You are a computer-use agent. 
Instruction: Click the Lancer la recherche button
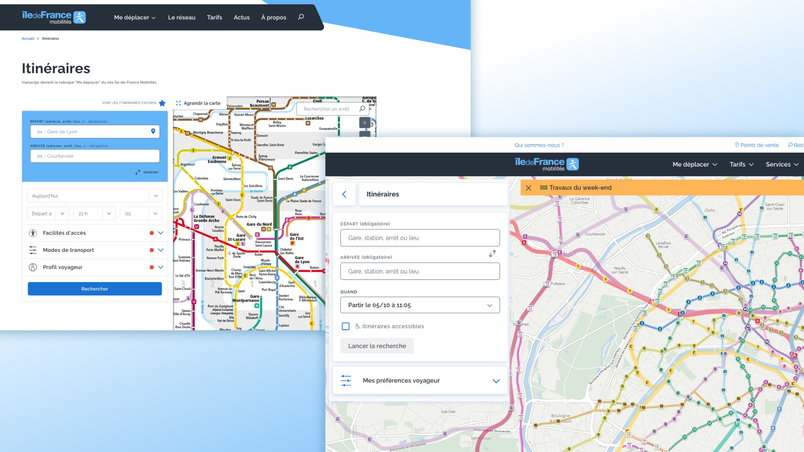pos(377,346)
